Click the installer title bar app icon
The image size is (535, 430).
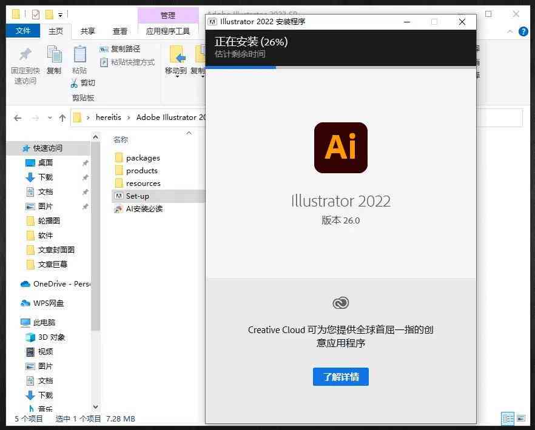pyautogui.click(x=212, y=22)
